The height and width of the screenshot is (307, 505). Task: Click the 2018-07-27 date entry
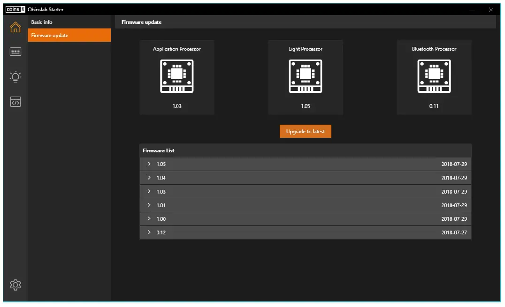pos(454,232)
